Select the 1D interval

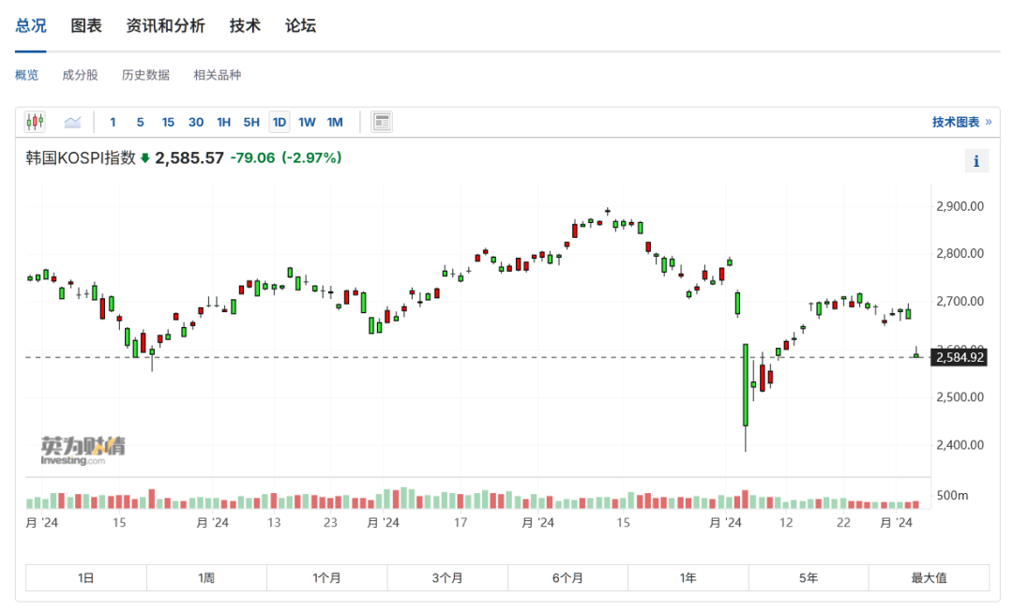coord(280,122)
